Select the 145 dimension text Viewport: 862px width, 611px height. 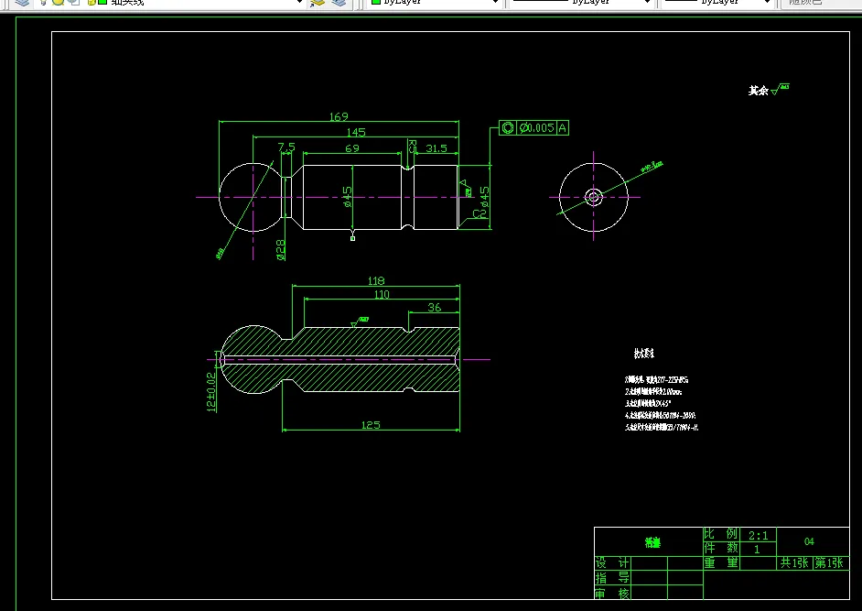point(356,132)
